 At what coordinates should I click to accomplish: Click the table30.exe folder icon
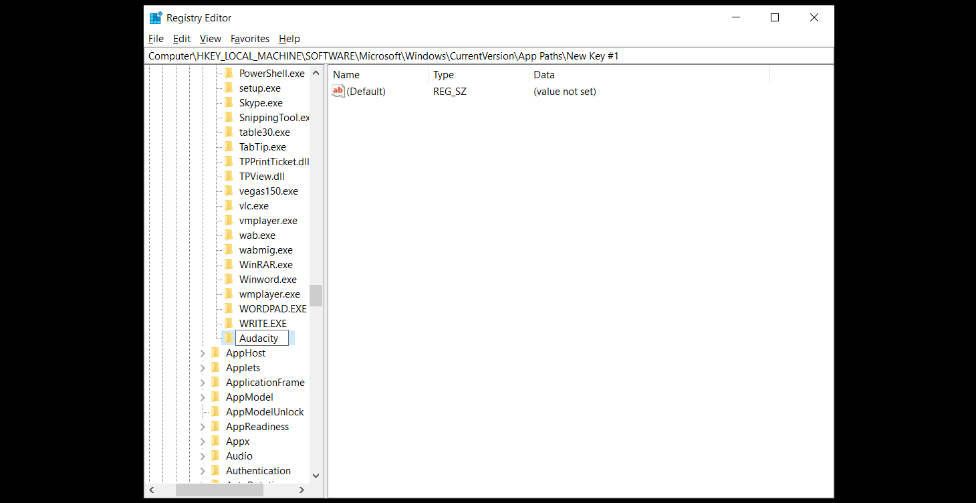pos(229,132)
